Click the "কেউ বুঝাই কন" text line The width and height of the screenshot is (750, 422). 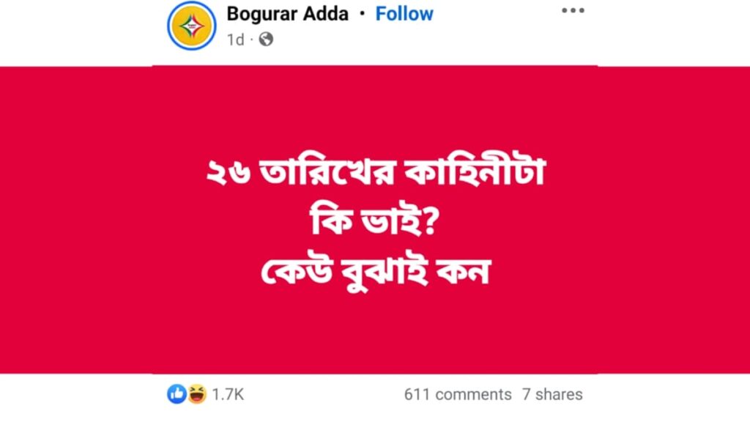pos(376,273)
